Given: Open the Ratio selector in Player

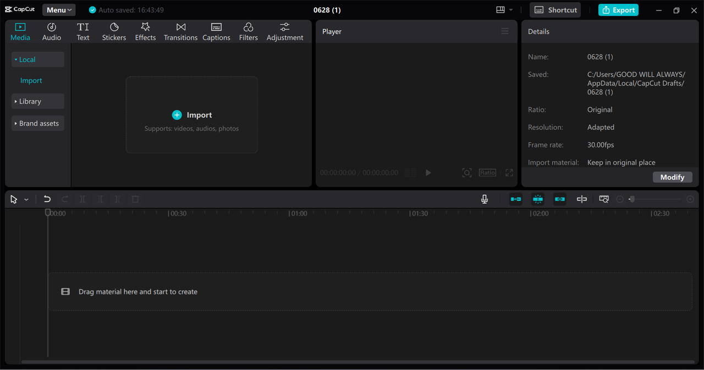Looking at the screenshot, I should [x=487, y=172].
